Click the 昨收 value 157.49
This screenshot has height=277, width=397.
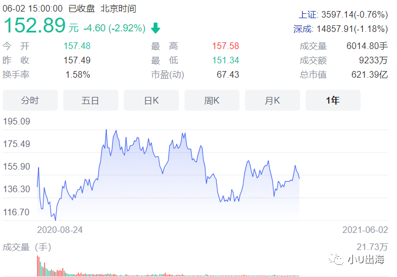(x=77, y=60)
